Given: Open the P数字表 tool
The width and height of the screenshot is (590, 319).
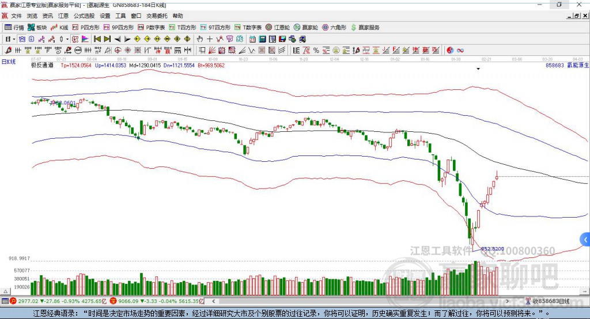Looking at the screenshot, I should tap(151, 28).
